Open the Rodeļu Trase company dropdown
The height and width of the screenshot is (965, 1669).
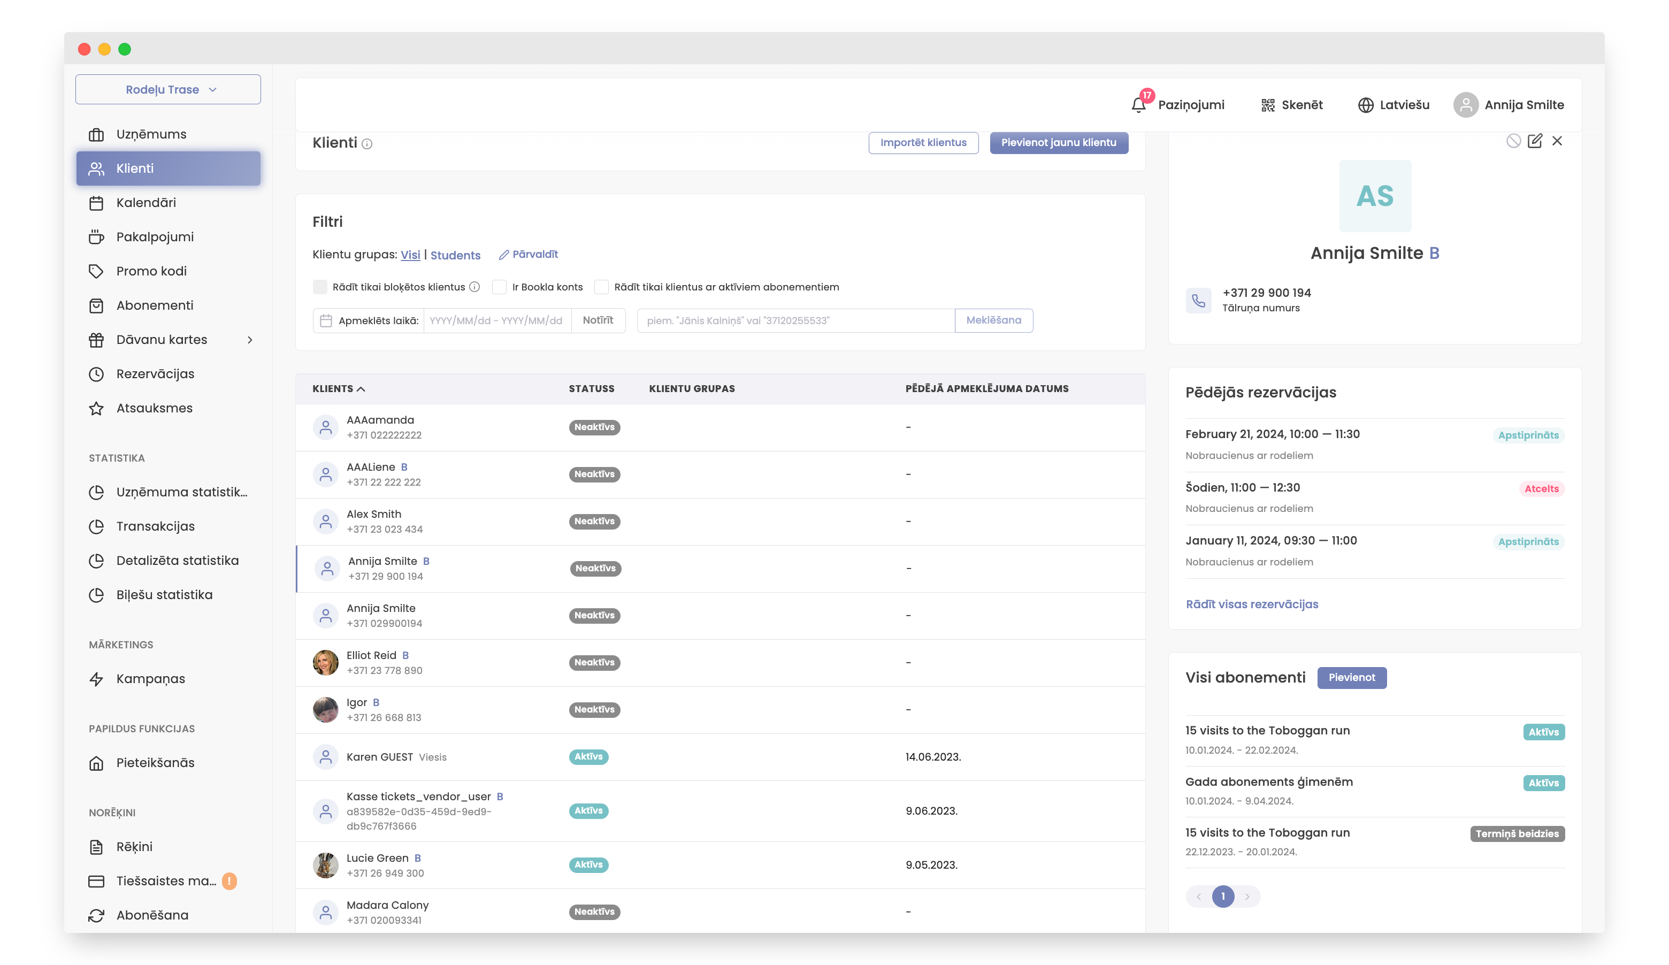[168, 89]
